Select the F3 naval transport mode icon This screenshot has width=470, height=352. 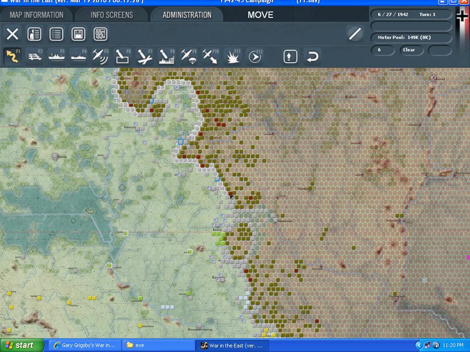(x=56, y=56)
